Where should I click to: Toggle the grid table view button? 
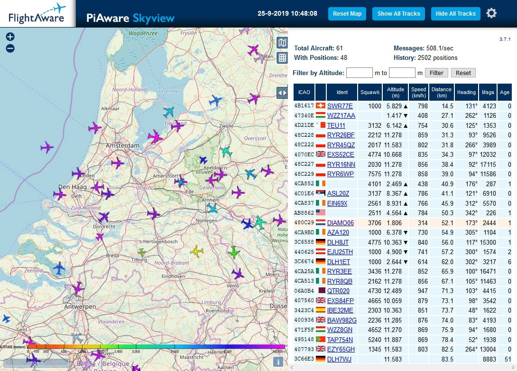[282, 58]
